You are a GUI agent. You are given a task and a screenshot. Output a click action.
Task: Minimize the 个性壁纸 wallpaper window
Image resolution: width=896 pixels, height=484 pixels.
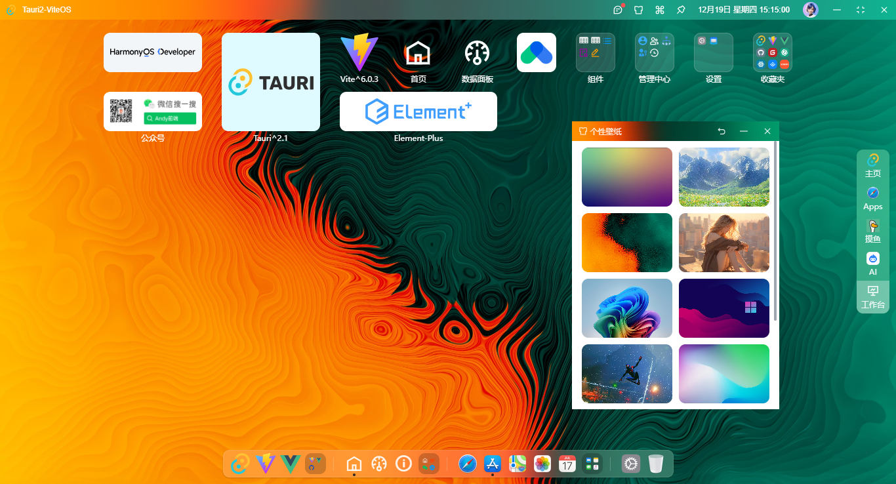click(744, 131)
